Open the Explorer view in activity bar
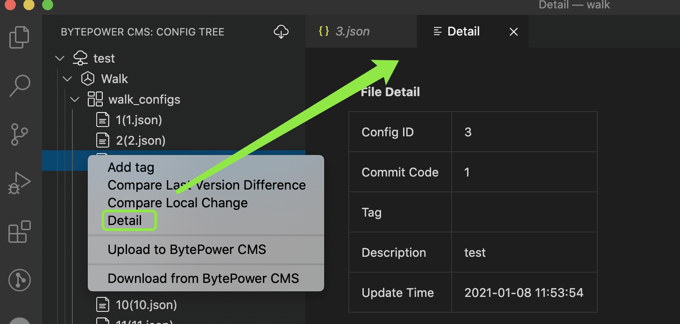This screenshot has width=680, height=324. coord(19,38)
